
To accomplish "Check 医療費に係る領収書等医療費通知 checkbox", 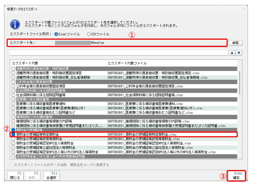I will coord(13,104).
